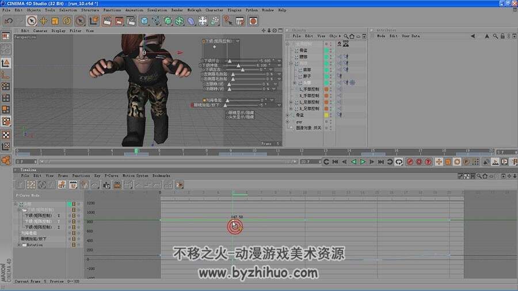Toggle parameter keyframe recording P icon
518x291 pixels.
[466, 162]
